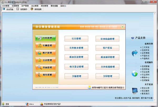Screen dimensions: 158x107
Task: Open the 联系我们 link
Action: (x=146, y=94)
